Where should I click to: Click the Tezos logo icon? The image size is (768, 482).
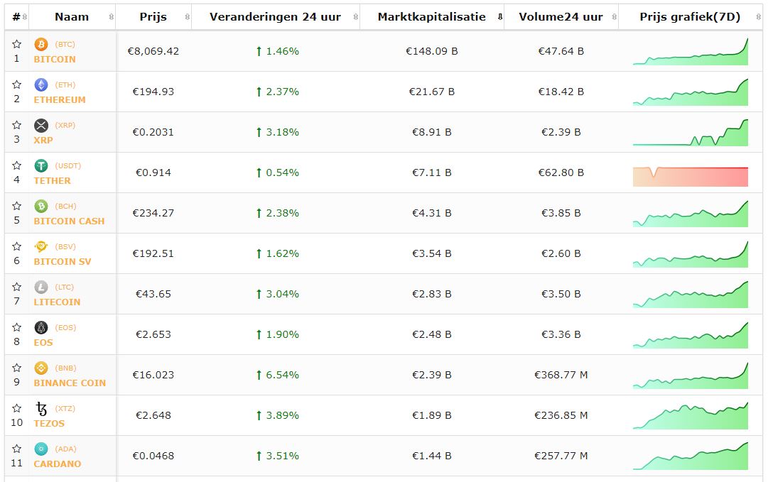coord(41,409)
